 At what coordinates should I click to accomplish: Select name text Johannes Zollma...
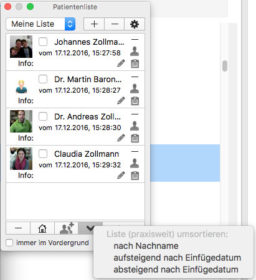point(89,42)
